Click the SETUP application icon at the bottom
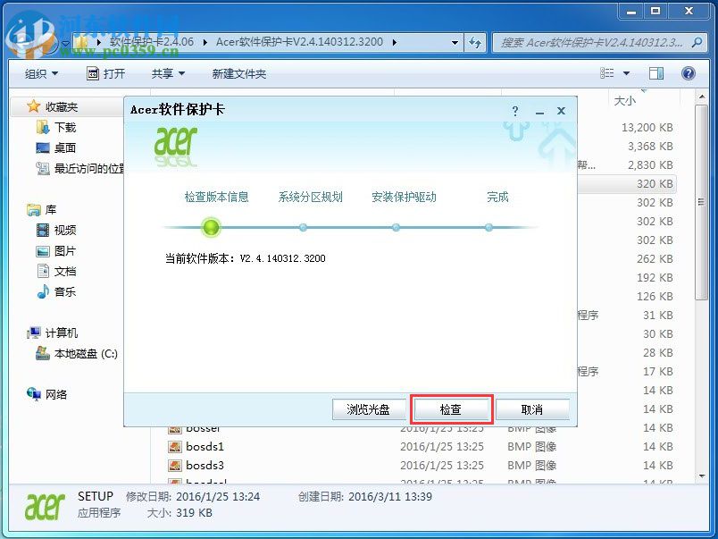Viewport: 718px width, 539px height. tap(45, 504)
